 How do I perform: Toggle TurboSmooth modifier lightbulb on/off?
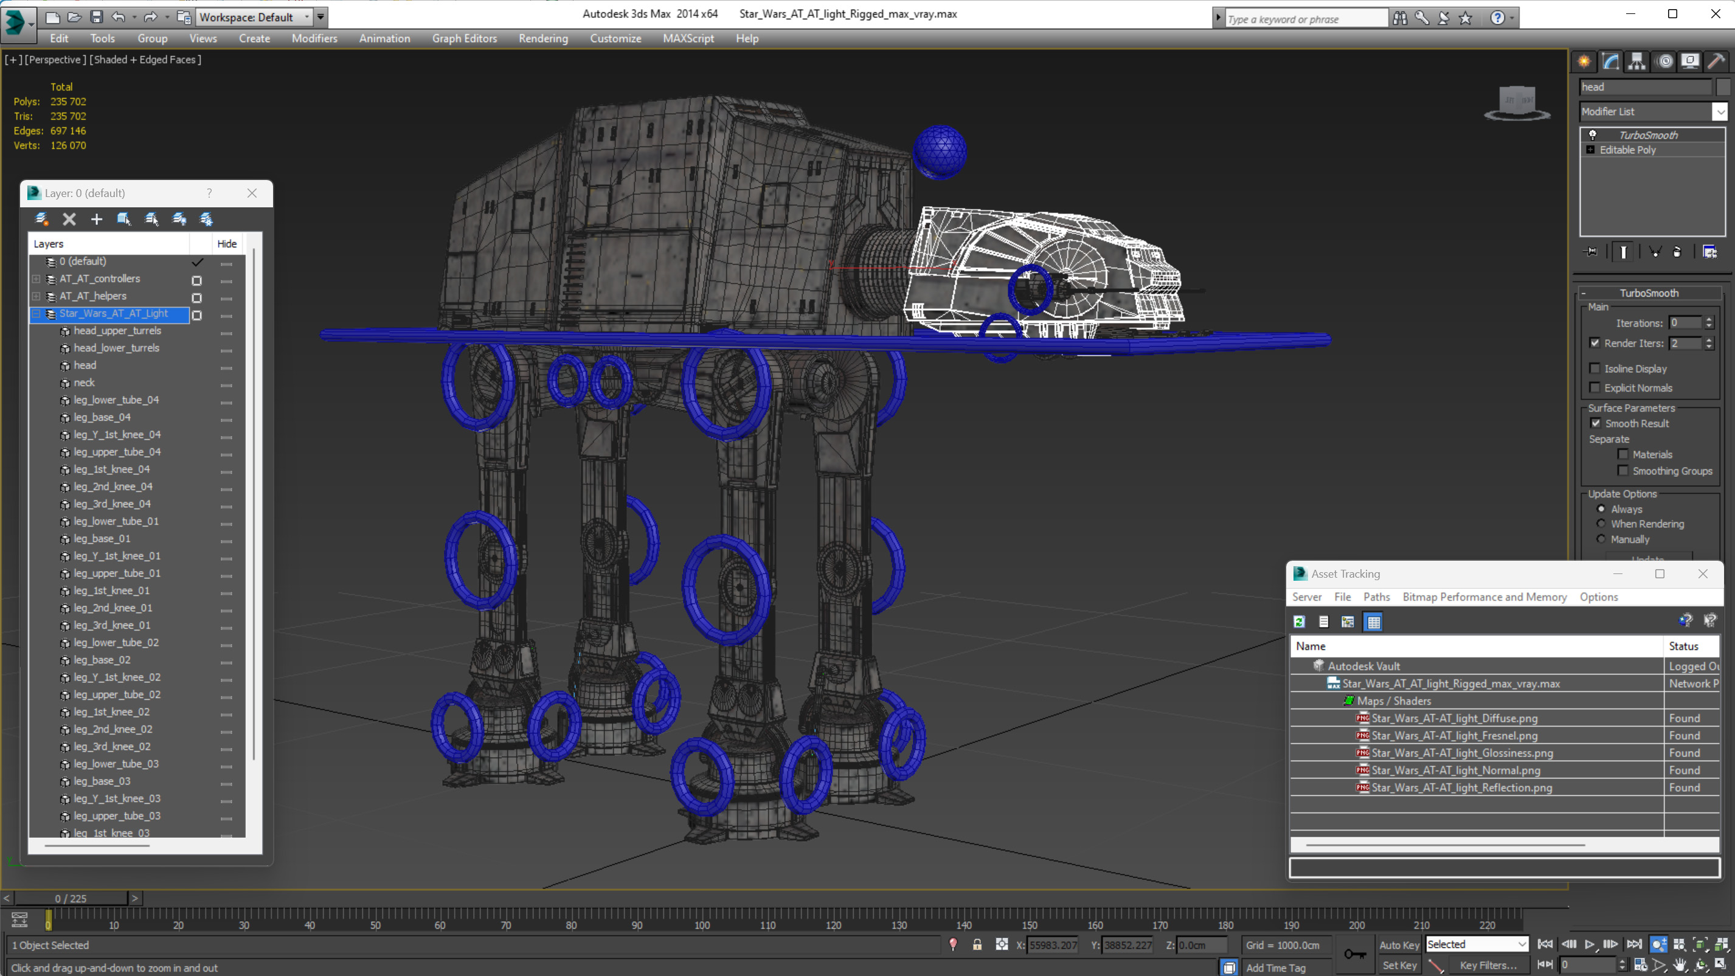point(1593,135)
